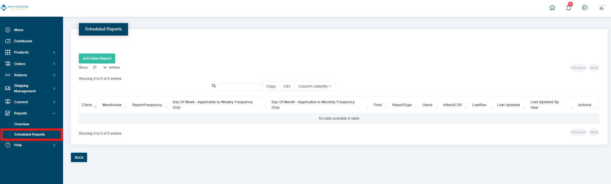Viewport: 611px width, 184px height.
Task: Click the Products grid icon
Action: [x=8, y=52]
